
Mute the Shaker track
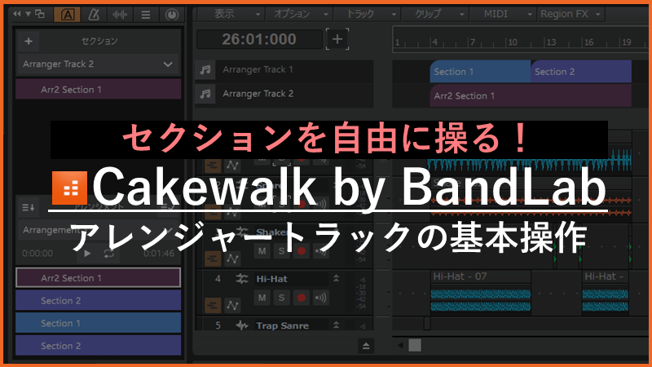(262, 251)
